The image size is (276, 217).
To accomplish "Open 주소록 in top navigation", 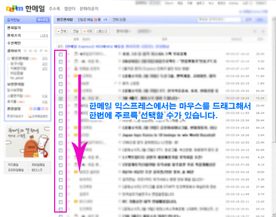I will click(x=54, y=9).
